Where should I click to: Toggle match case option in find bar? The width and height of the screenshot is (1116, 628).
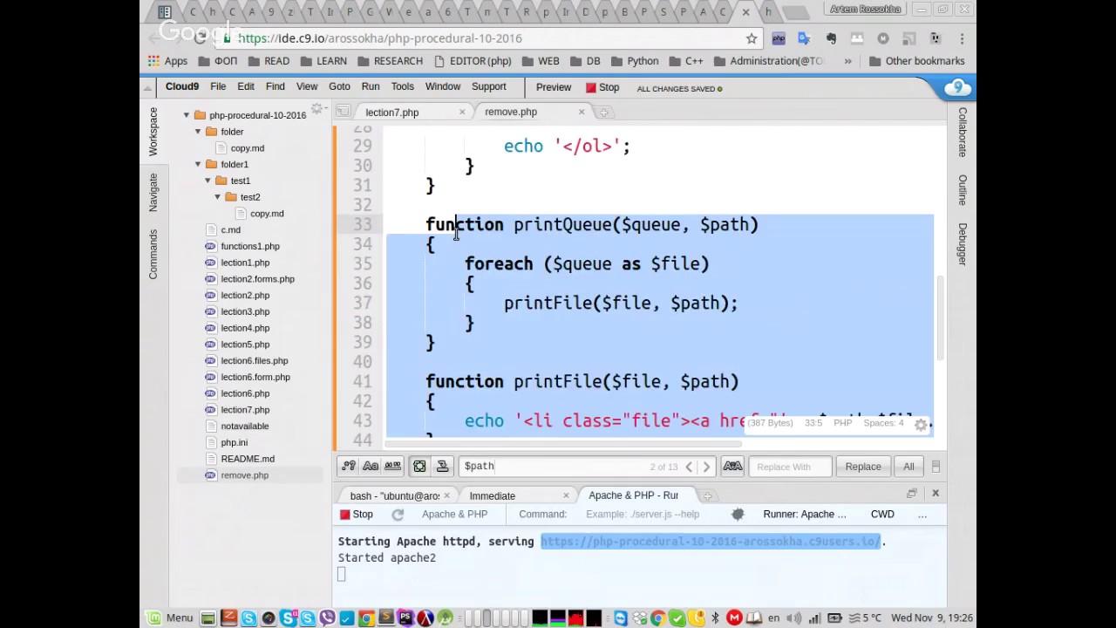coord(371,467)
